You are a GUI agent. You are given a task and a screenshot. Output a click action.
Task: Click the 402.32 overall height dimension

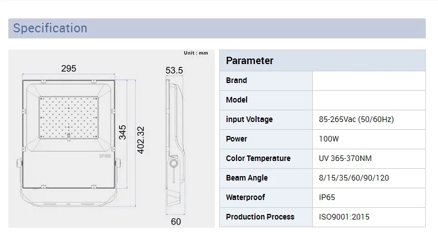point(141,140)
